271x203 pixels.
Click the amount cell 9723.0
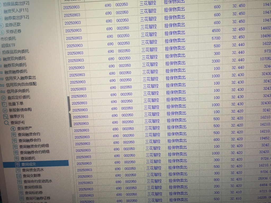[x=265, y=191]
